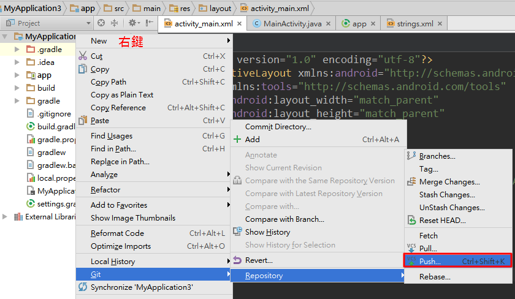The image size is (515, 299).
Task: Switch to MainActivity.java tab
Action: click(x=292, y=24)
